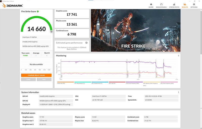
Task: Click NVIDIA GeForce RTX 3080 Laptop GPU under score
Action: [36, 46]
